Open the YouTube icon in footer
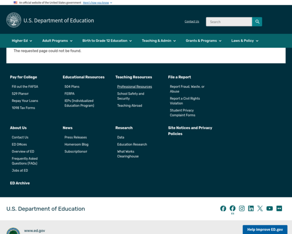 pos(270,208)
